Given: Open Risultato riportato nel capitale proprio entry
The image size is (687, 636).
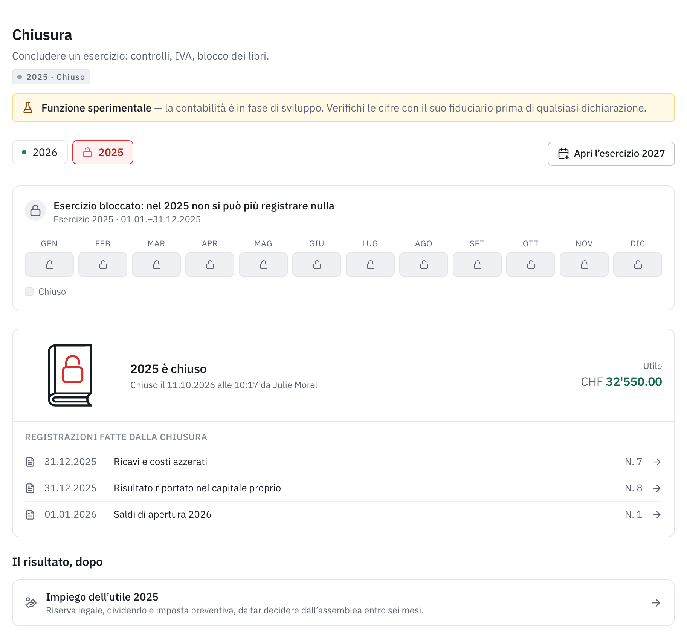Looking at the screenshot, I should (343, 488).
